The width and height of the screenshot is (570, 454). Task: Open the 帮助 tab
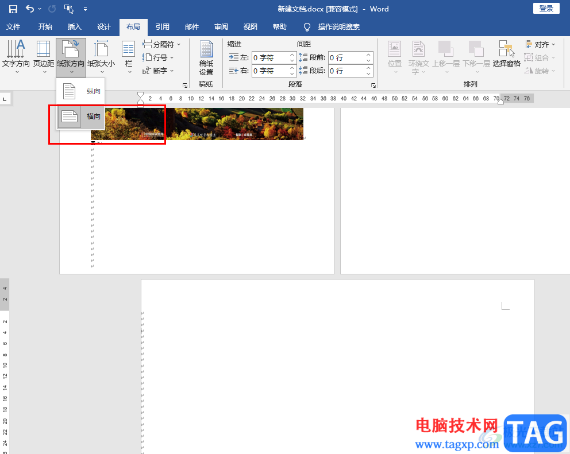(280, 27)
